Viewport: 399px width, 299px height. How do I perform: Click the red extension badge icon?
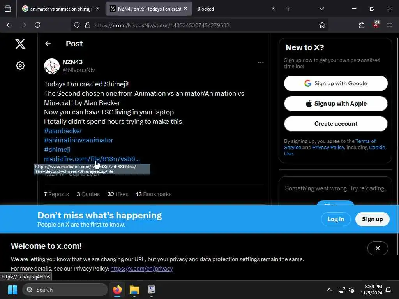coord(376,25)
